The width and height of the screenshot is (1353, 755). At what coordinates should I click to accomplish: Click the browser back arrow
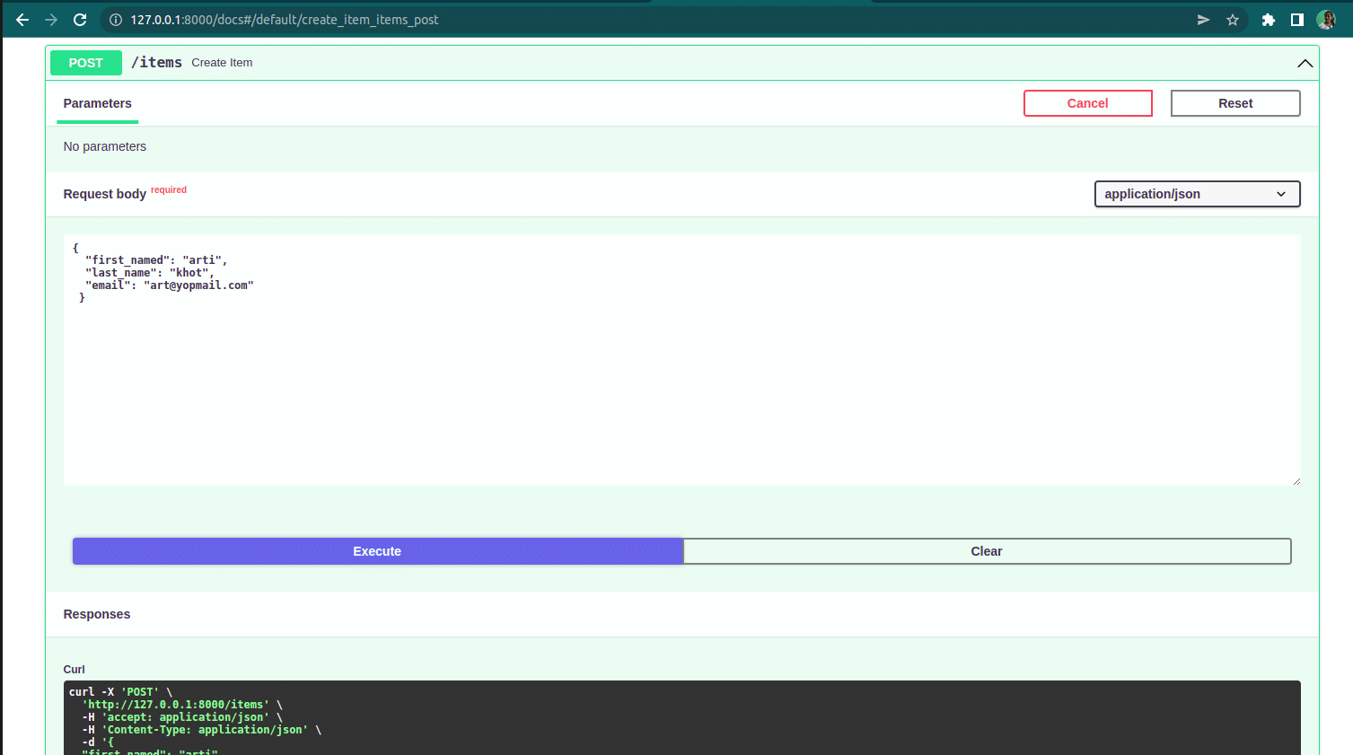pos(22,19)
